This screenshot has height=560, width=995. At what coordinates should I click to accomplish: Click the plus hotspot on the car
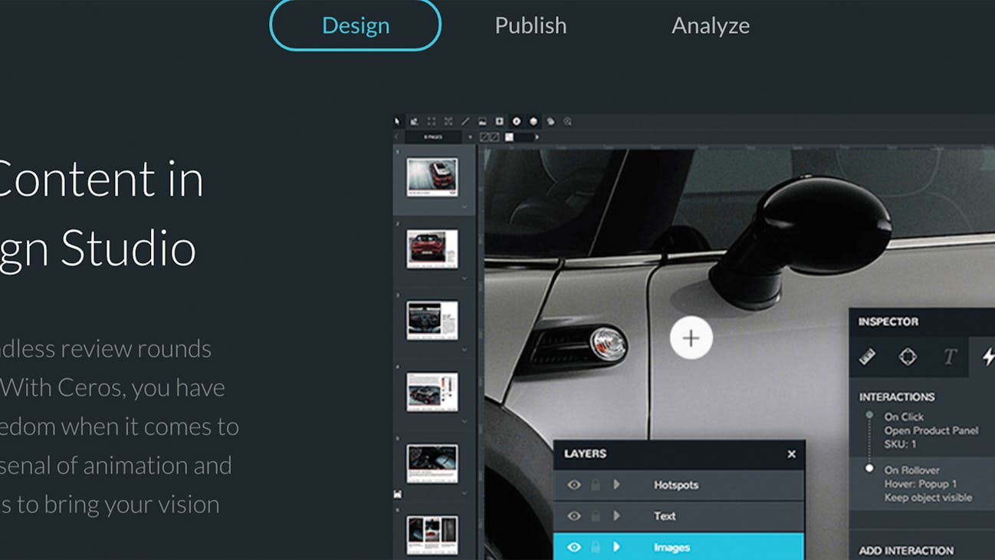pos(691,338)
